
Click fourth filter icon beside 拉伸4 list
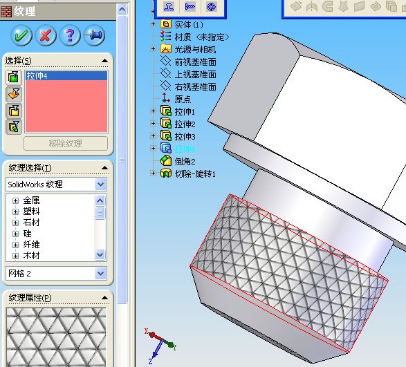14,126
